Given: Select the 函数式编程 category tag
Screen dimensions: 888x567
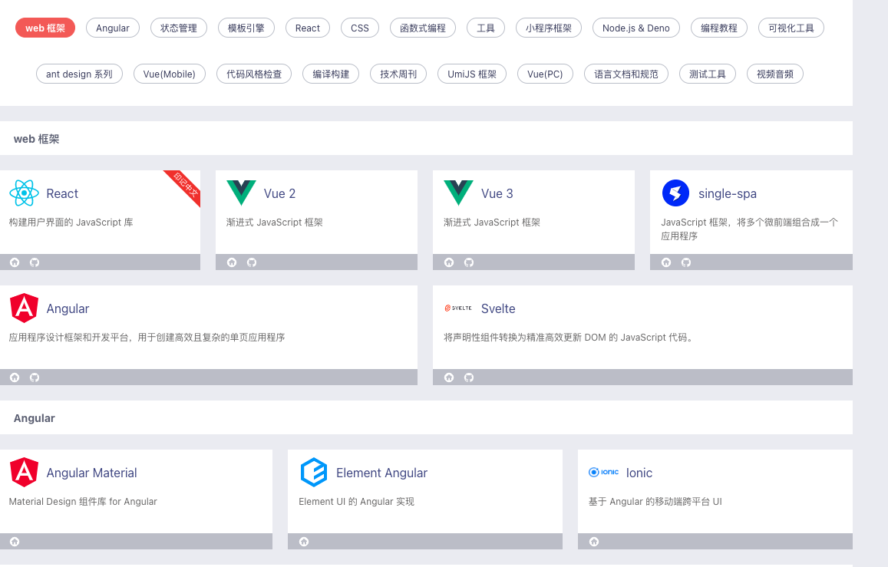Looking at the screenshot, I should tap(423, 28).
